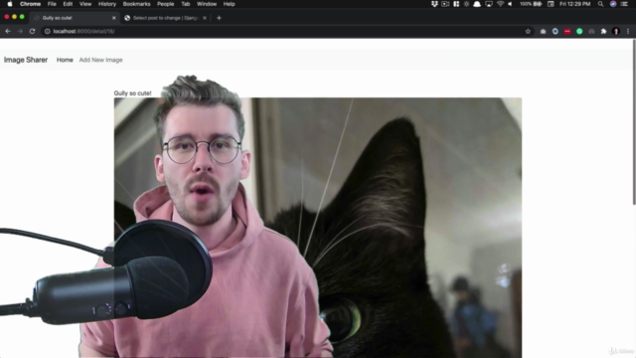The image size is (636, 358).
Task: Open the camera extension icon
Action: click(x=543, y=31)
